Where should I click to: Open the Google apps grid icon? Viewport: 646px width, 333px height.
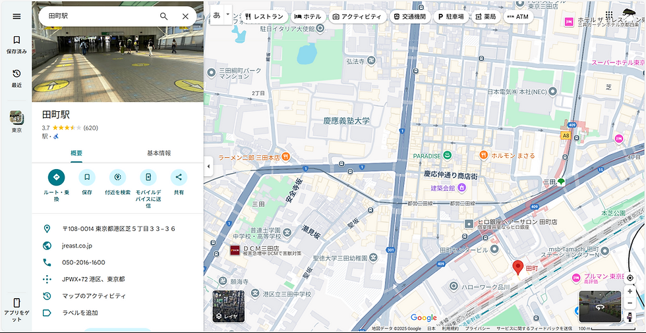pyautogui.click(x=609, y=14)
